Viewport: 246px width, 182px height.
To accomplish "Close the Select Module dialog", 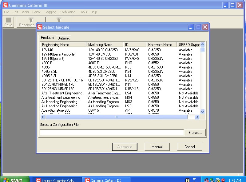I will click(x=205, y=27).
